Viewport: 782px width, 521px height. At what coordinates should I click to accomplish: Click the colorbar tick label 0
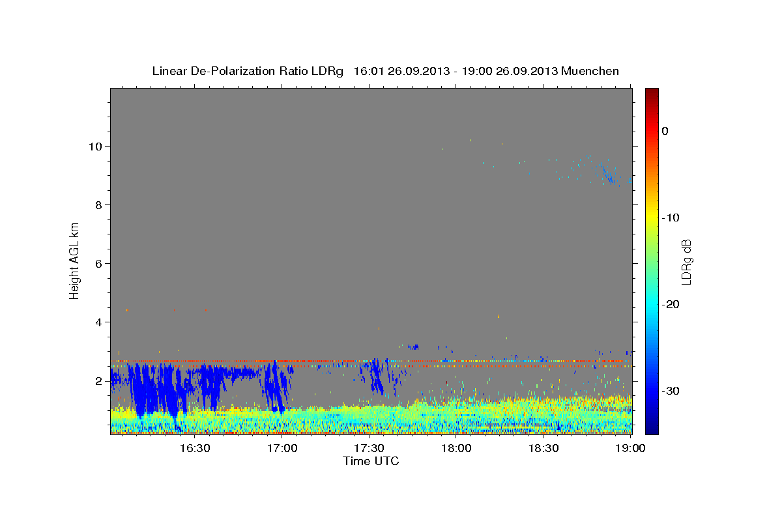point(665,131)
